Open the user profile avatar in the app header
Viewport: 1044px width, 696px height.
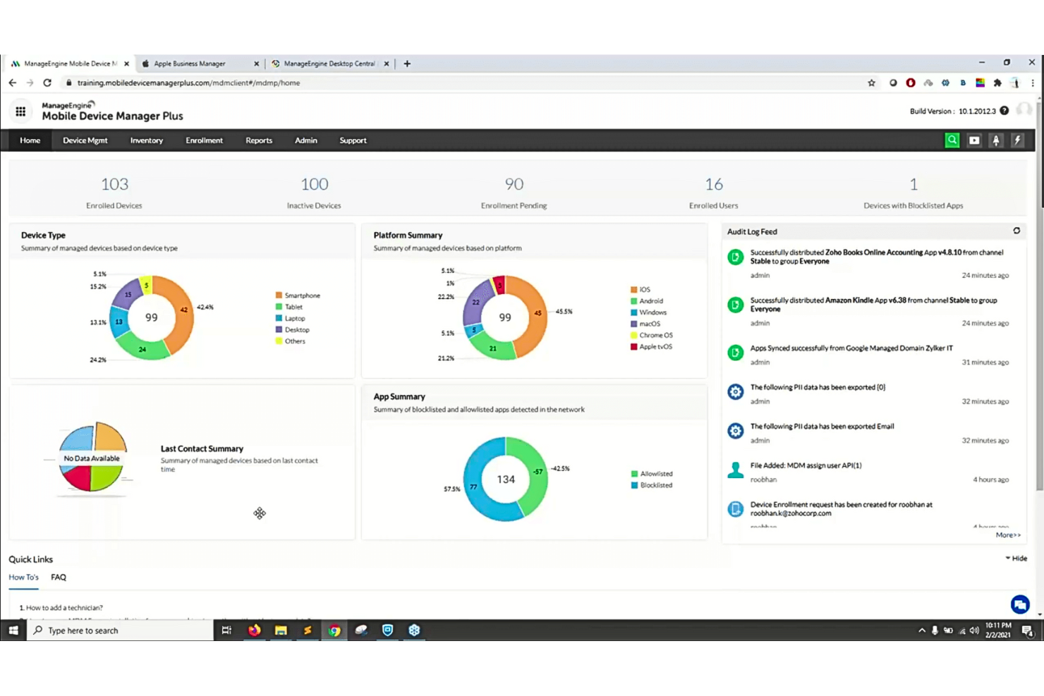1024,110
